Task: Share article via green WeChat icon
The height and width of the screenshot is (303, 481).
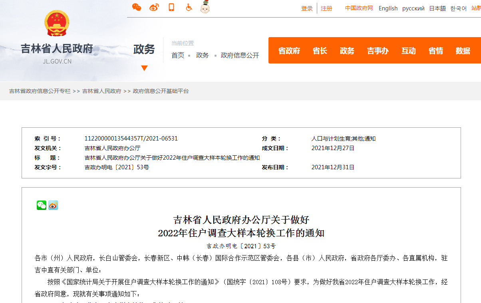Action: point(41,205)
